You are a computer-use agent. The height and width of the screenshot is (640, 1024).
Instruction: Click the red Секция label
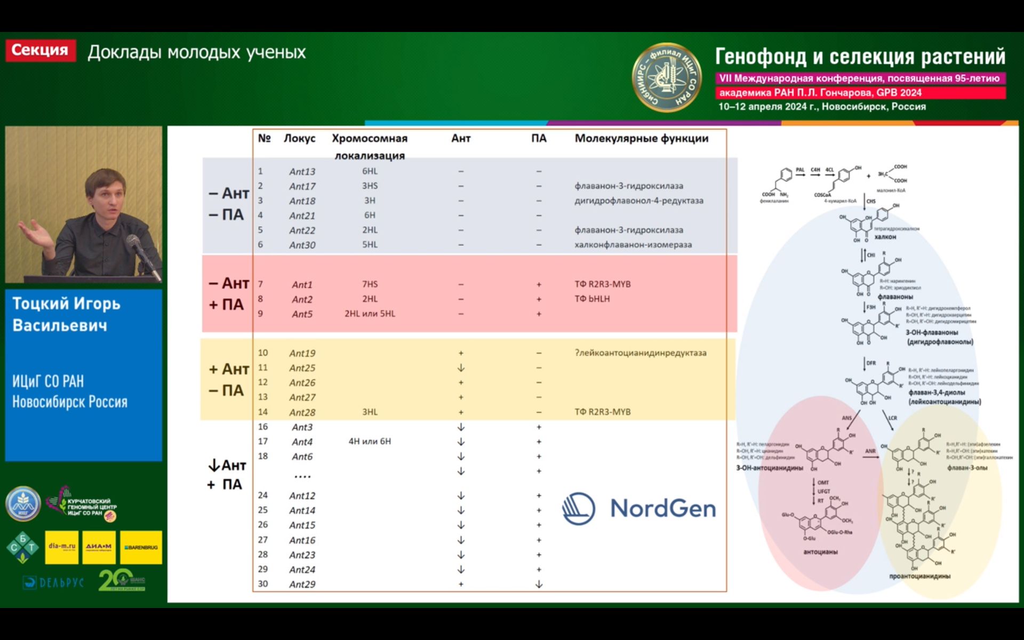click(x=40, y=51)
